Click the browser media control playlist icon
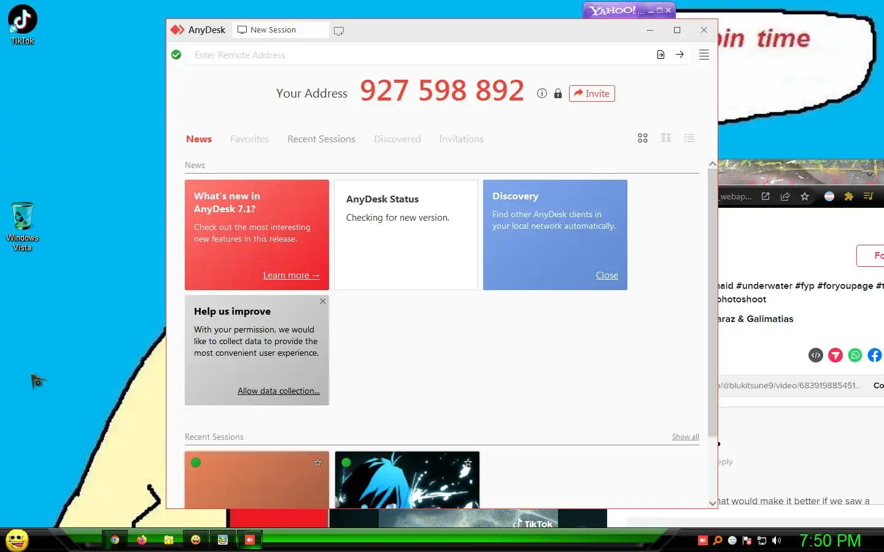 (x=868, y=196)
